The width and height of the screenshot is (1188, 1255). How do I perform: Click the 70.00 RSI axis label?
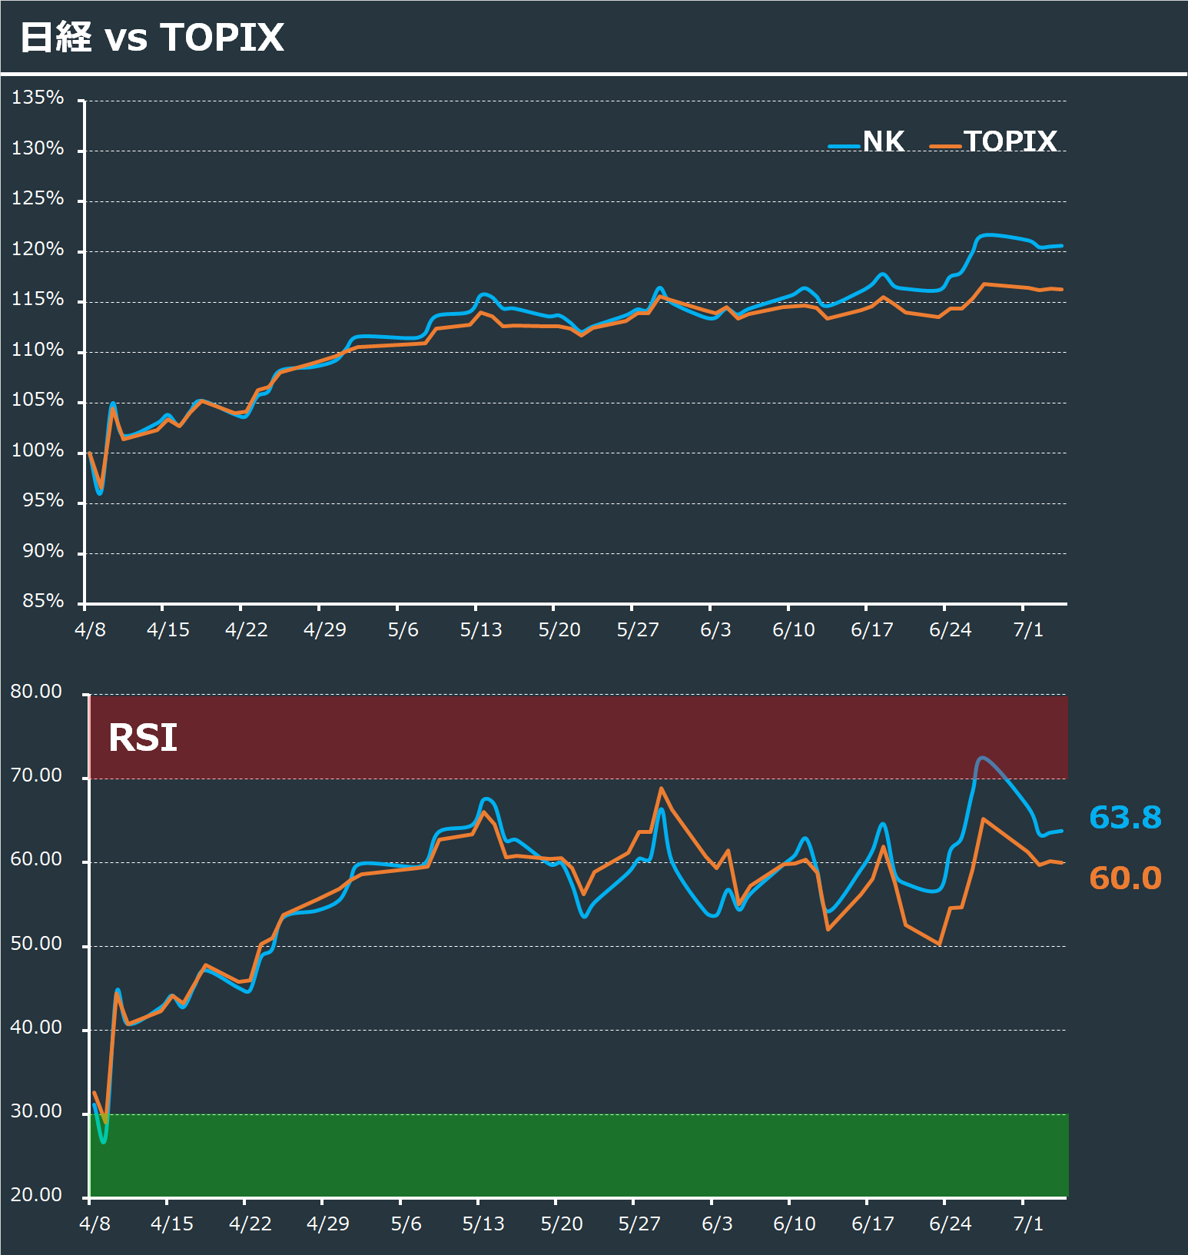tap(36, 775)
